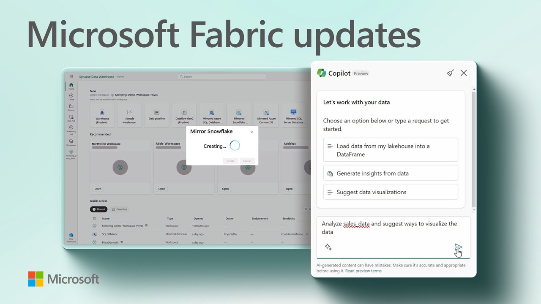Sort by the Name column header

106,219
